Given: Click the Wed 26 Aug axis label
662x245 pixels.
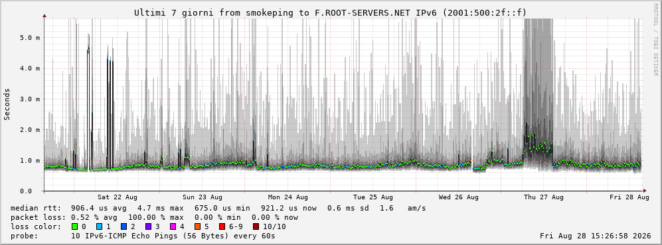Looking at the screenshot, I should click(459, 197).
